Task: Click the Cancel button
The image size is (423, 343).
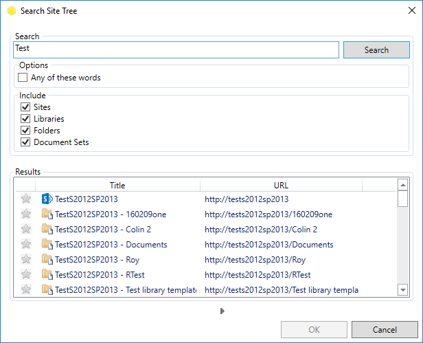Action: point(385,329)
